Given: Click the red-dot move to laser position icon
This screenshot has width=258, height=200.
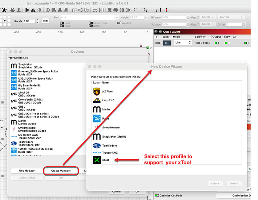Looking at the screenshot, I should pos(166,10).
